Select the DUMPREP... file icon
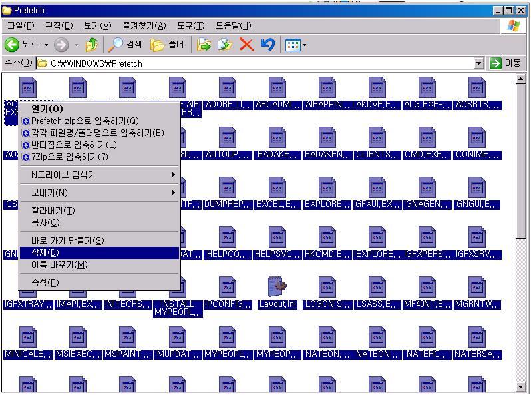531x395 pixels. tap(227, 187)
